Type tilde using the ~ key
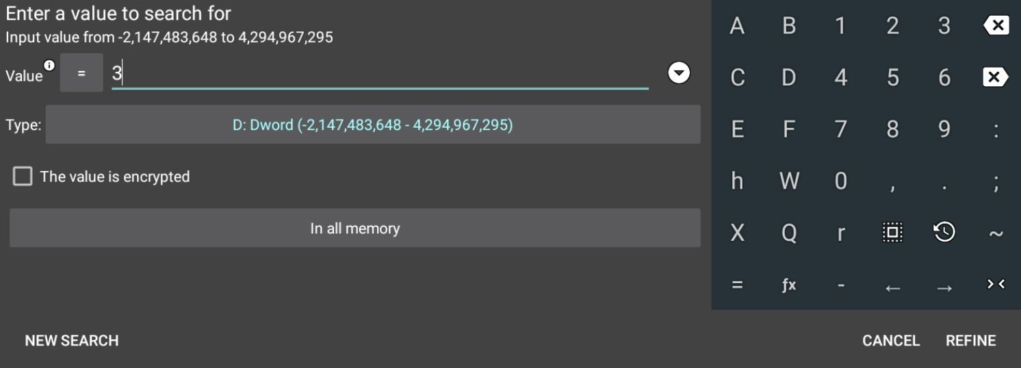 [x=996, y=233]
